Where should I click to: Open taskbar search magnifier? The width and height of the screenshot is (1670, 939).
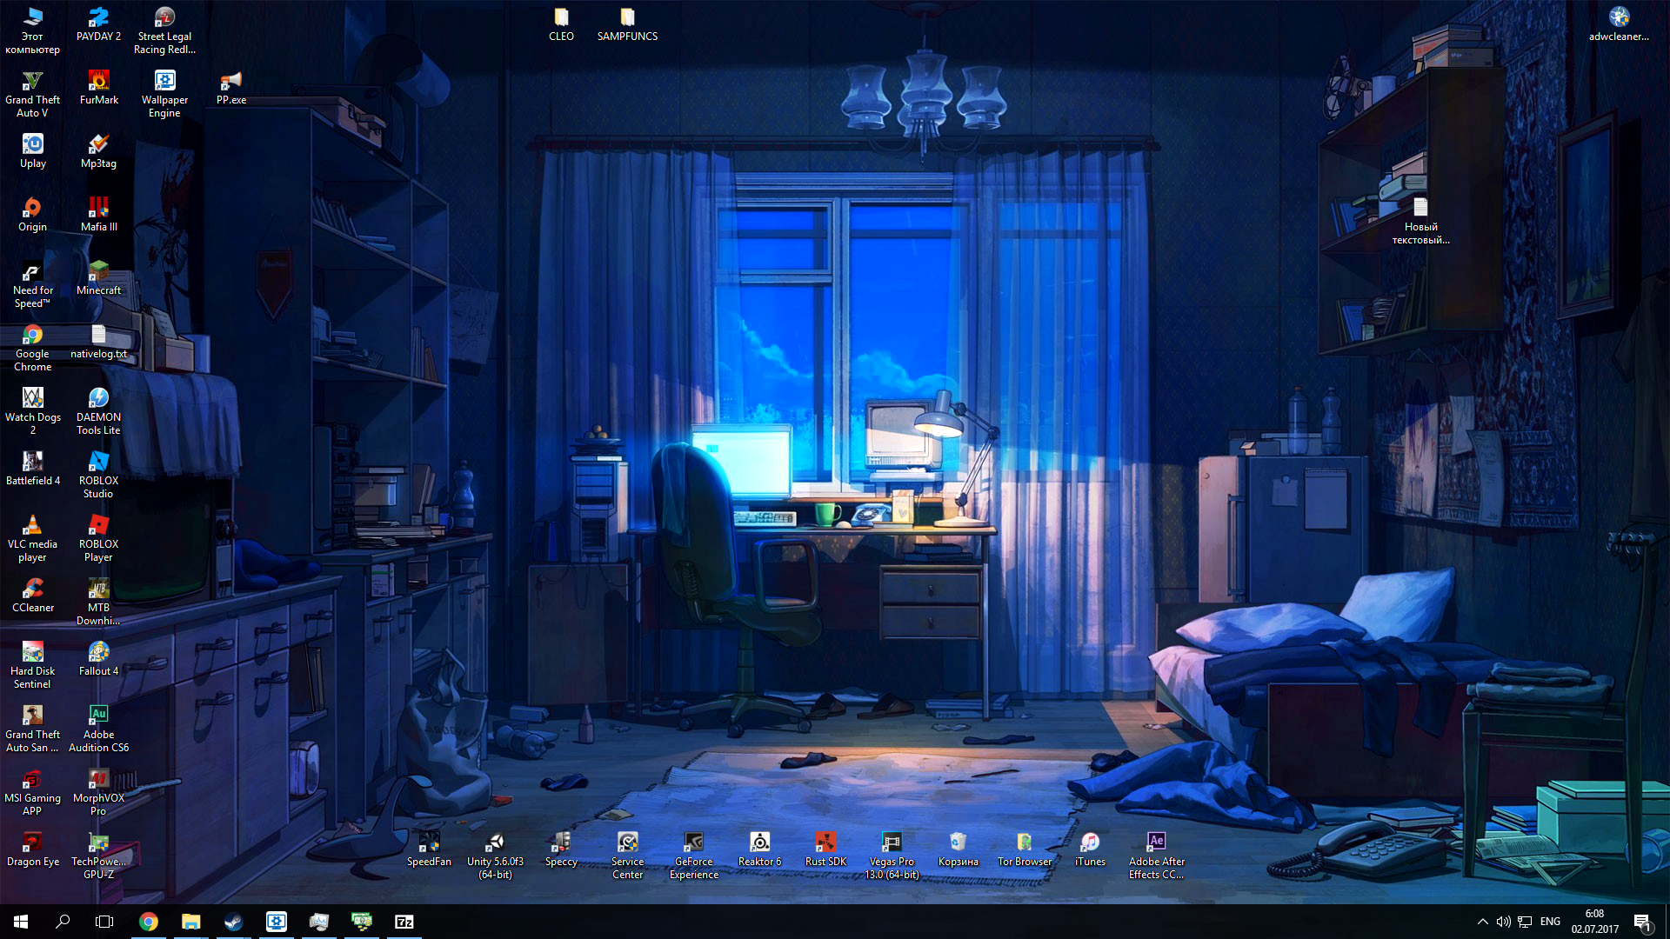coord(63,922)
